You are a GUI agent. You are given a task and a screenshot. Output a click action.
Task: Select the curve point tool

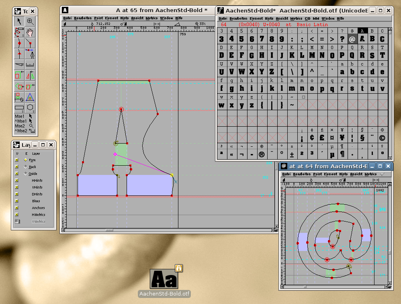click(x=19, y=43)
